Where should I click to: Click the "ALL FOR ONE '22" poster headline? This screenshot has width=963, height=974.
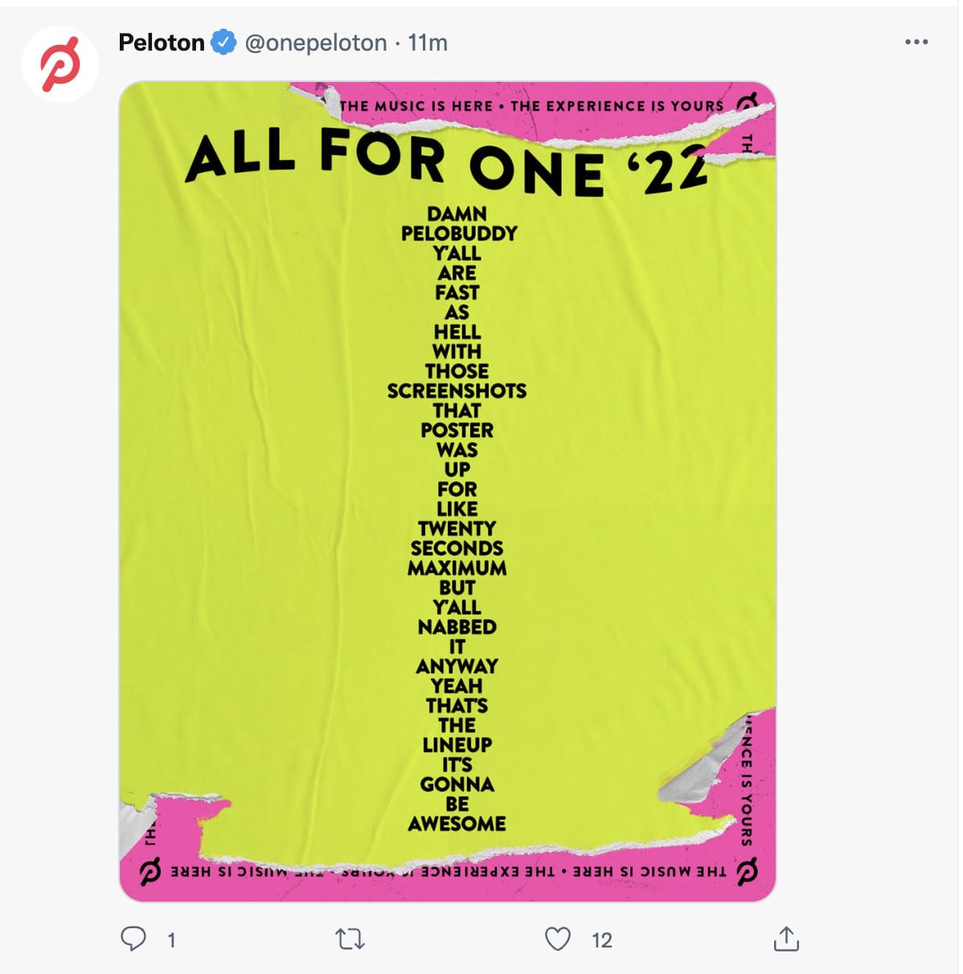click(x=446, y=165)
